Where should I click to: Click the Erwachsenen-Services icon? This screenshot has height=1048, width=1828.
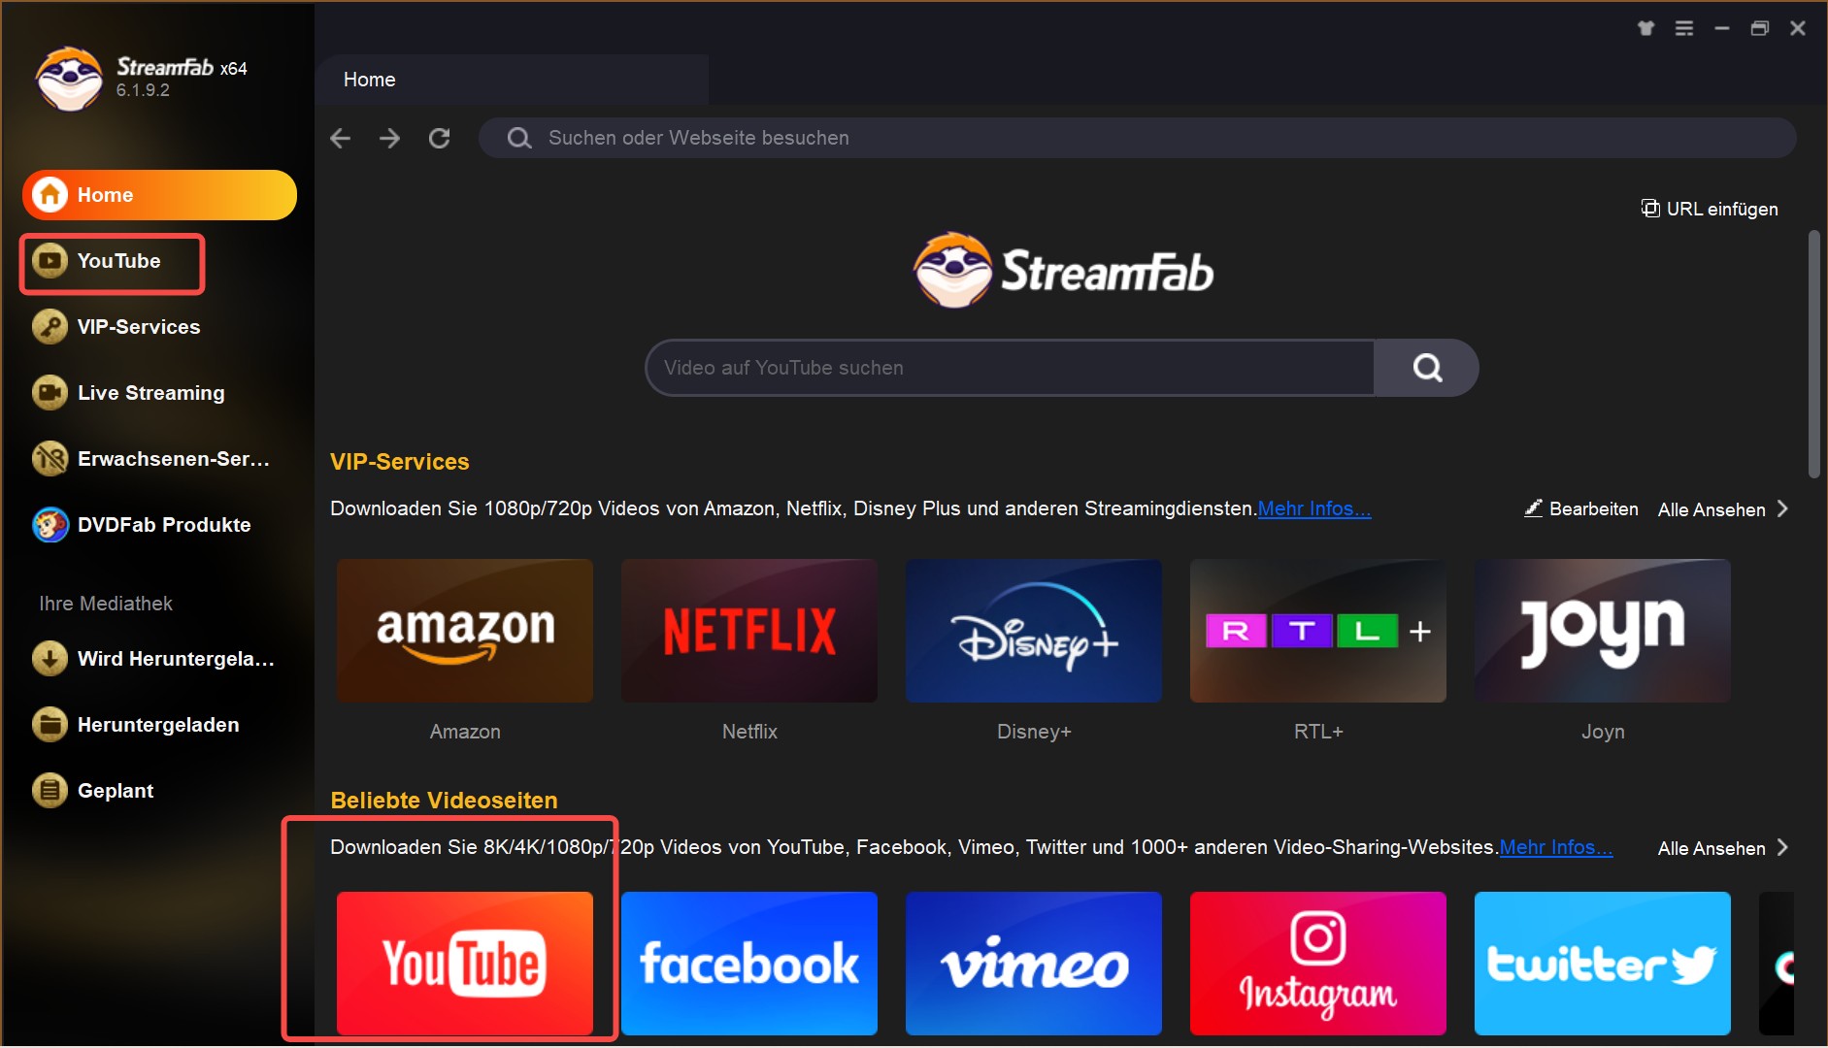click(x=50, y=459)
